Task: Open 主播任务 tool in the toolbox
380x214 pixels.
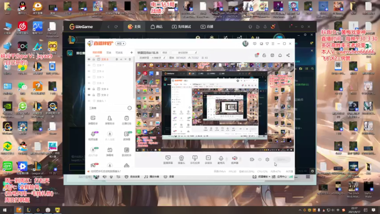Action: (126, 120)
